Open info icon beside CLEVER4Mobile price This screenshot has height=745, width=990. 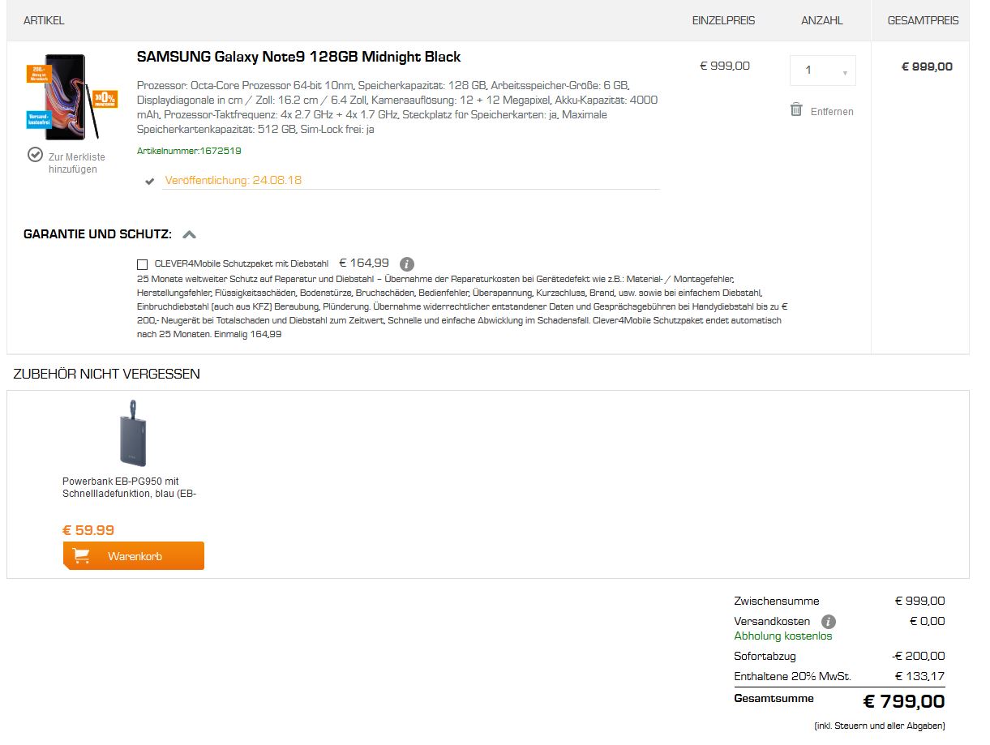point(407,263)
